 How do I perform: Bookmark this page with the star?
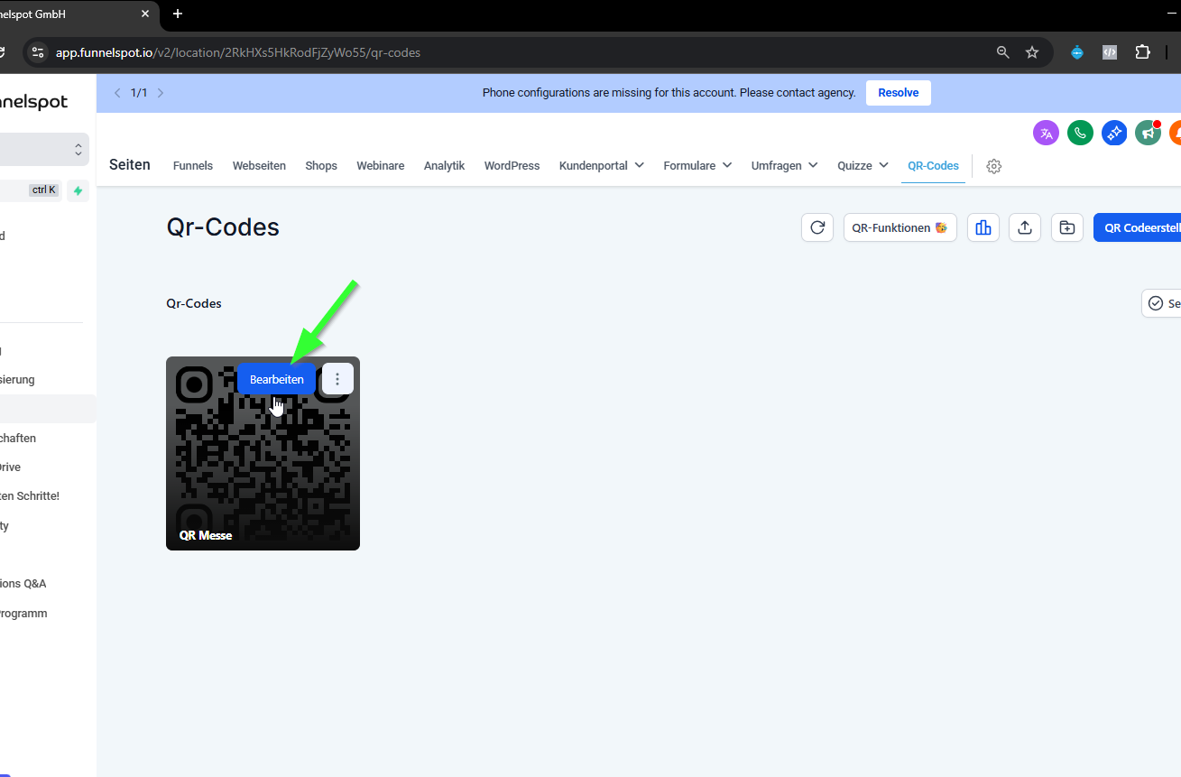tap(1032, 52)
